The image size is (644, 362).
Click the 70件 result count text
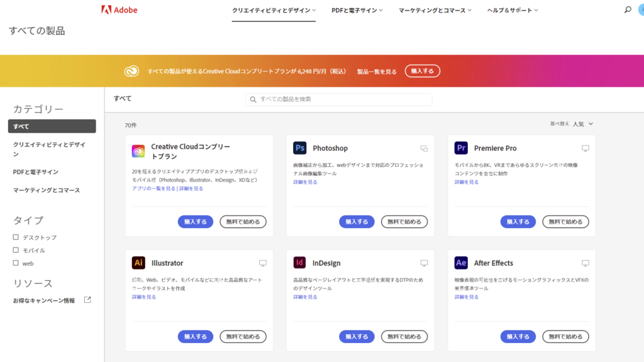coord(131,125)
